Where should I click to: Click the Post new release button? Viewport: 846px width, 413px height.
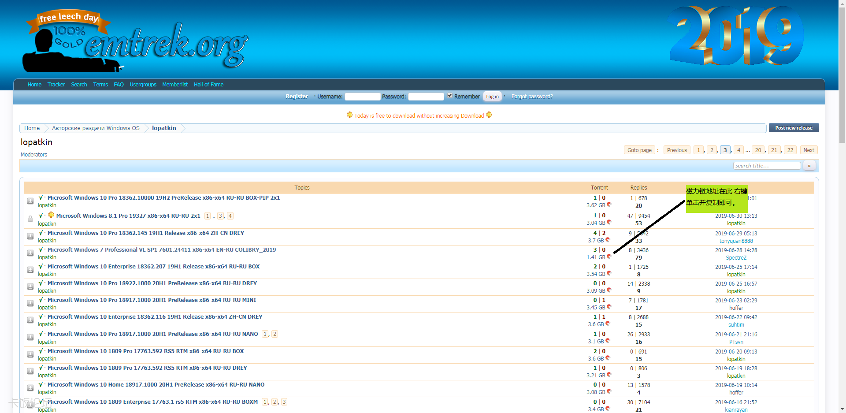(794, 128)
